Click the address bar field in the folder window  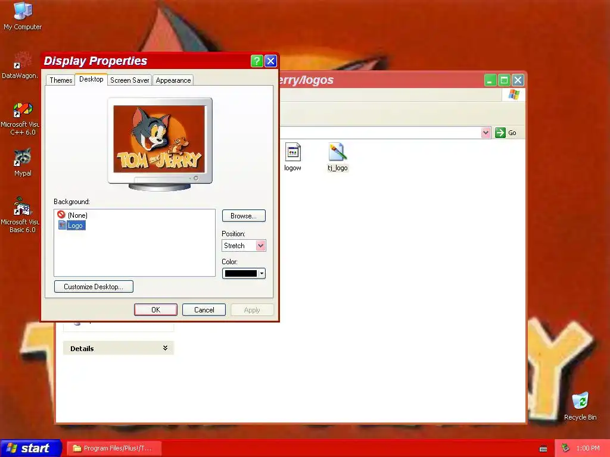tap(381, 133)
